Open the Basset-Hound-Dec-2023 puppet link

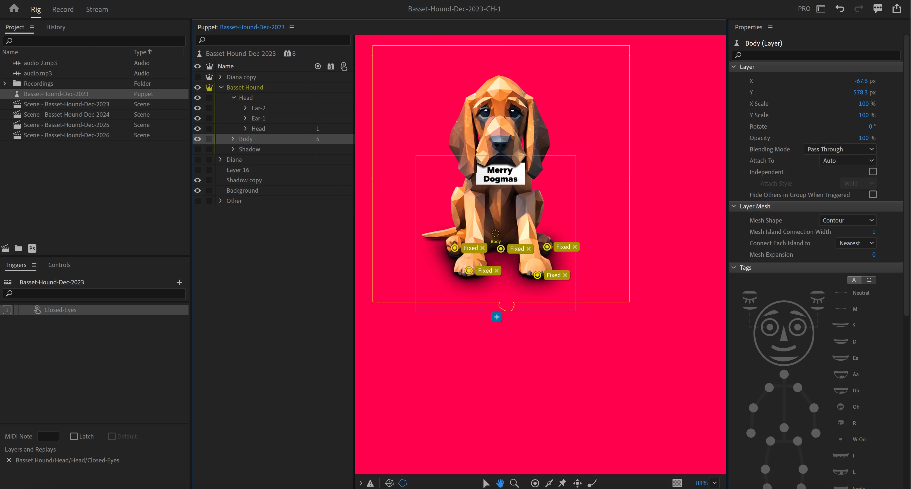click(x=252, y=27)
